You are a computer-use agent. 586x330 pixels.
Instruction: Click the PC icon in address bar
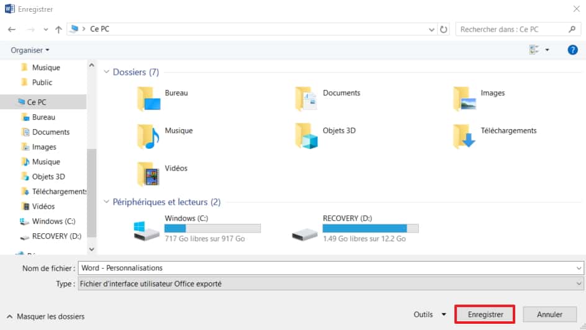point(74,29)
